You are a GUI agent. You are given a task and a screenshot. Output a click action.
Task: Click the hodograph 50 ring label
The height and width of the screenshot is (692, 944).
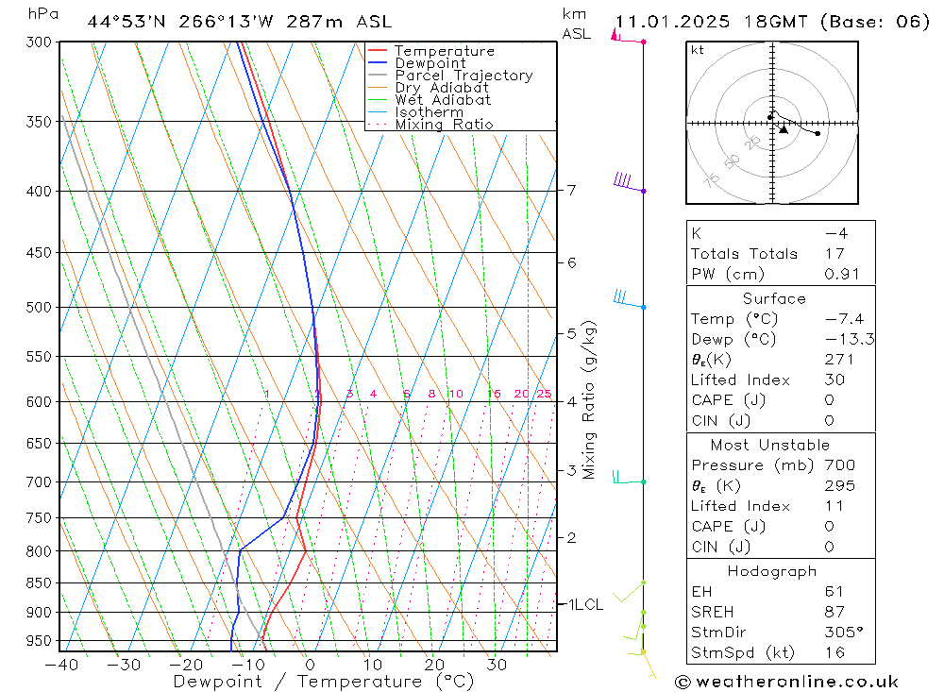click(732, 161)
